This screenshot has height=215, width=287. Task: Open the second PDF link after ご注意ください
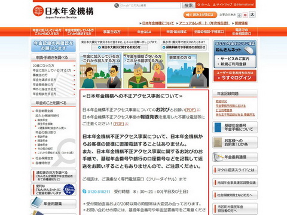pos(118,124)
